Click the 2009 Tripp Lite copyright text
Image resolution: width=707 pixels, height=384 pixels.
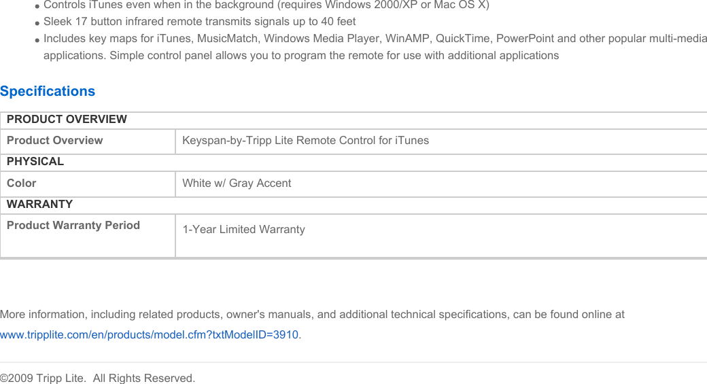[x=97, y=378]
